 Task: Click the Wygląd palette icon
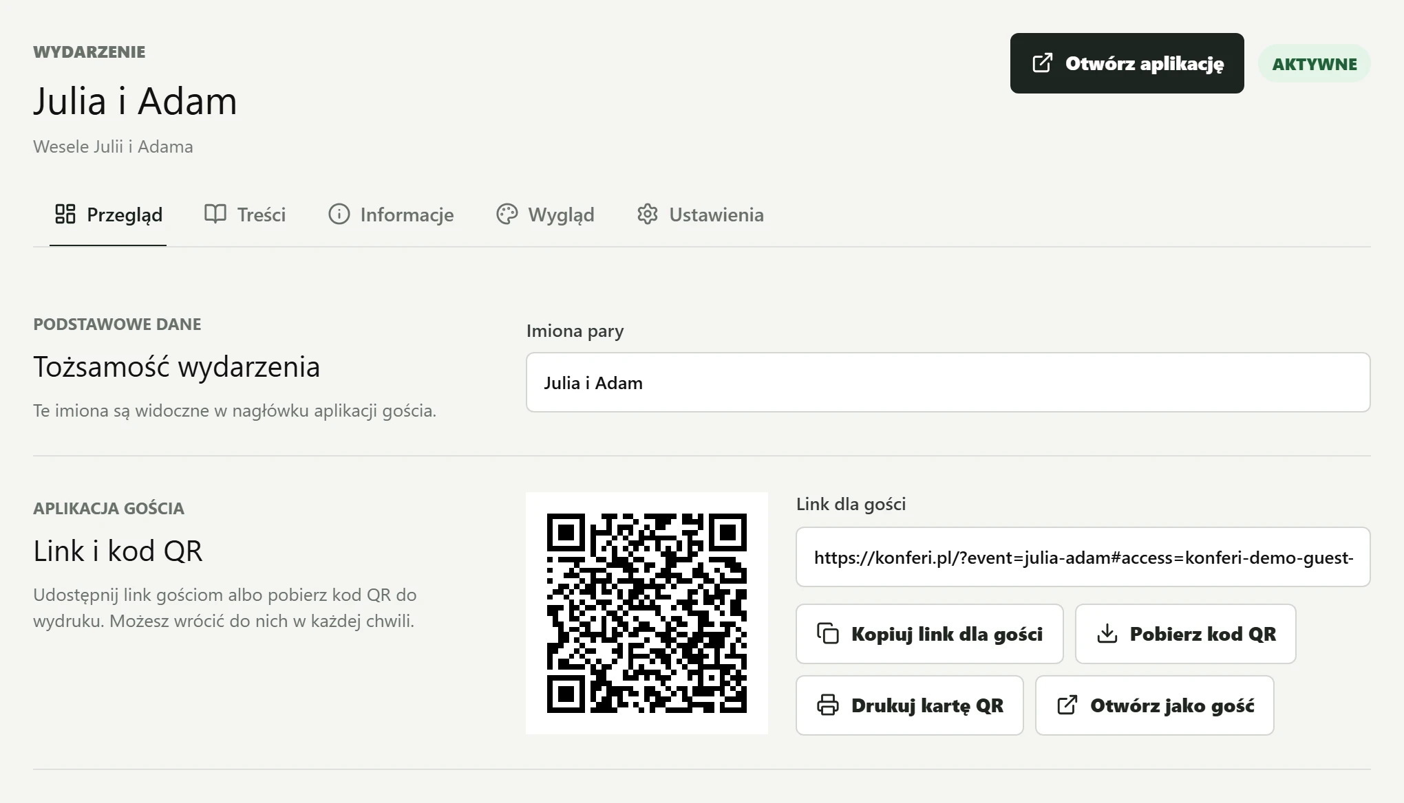coord(507,214)
